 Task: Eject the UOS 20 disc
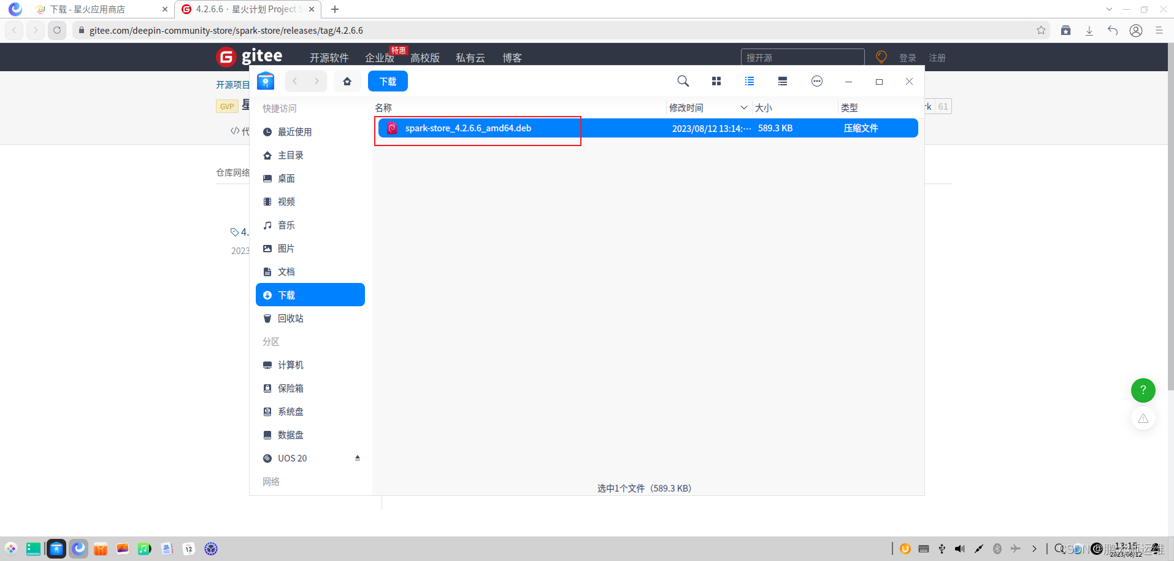pos(358,458)
